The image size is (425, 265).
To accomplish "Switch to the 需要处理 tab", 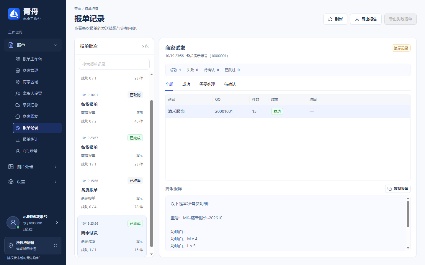I will click(207, 84).
